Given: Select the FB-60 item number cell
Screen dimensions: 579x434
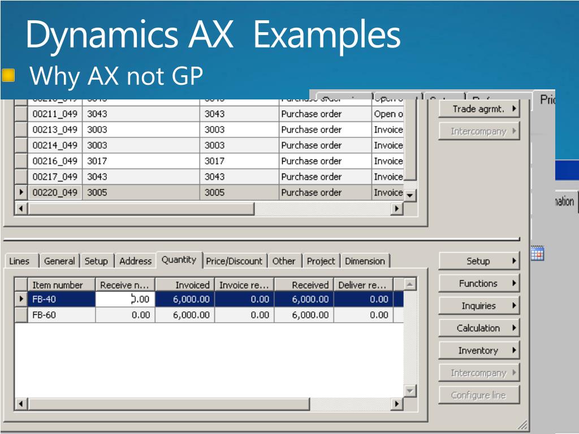Looking at the screenshot, I should coord(62,315).
